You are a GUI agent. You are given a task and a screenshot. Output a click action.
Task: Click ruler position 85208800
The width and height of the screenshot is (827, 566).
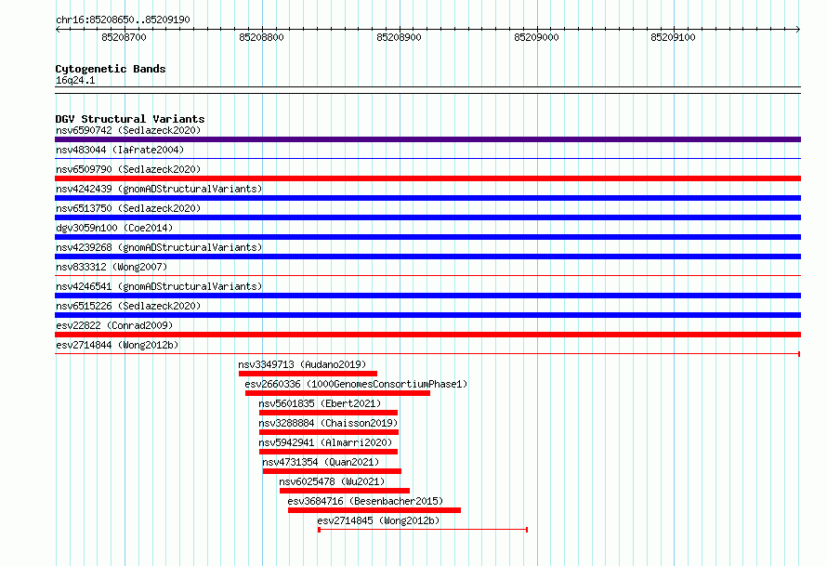tap(262, 37)
